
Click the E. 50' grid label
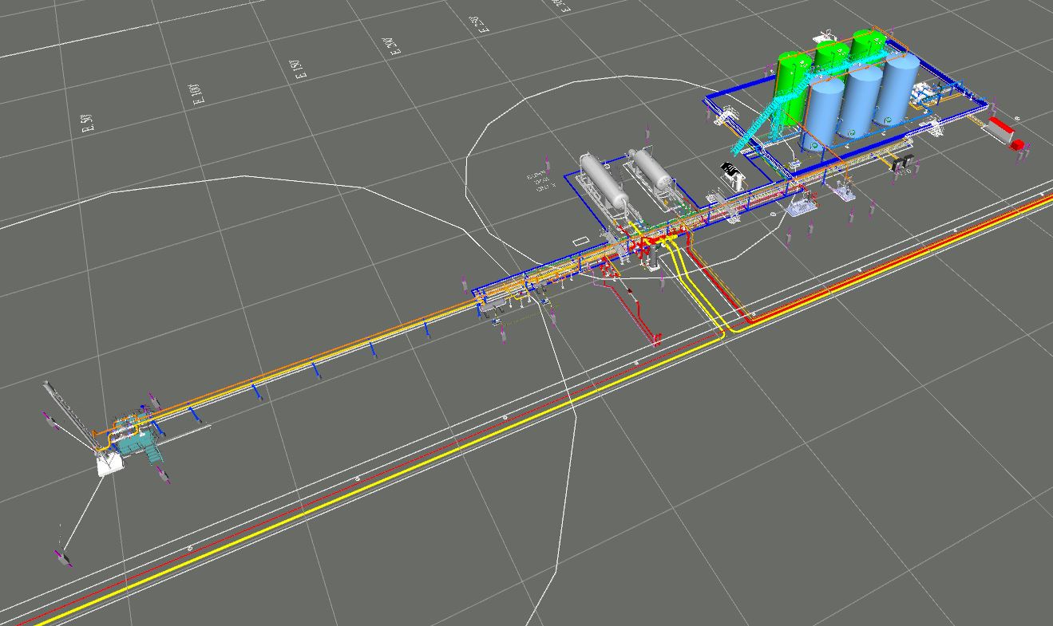88,123
